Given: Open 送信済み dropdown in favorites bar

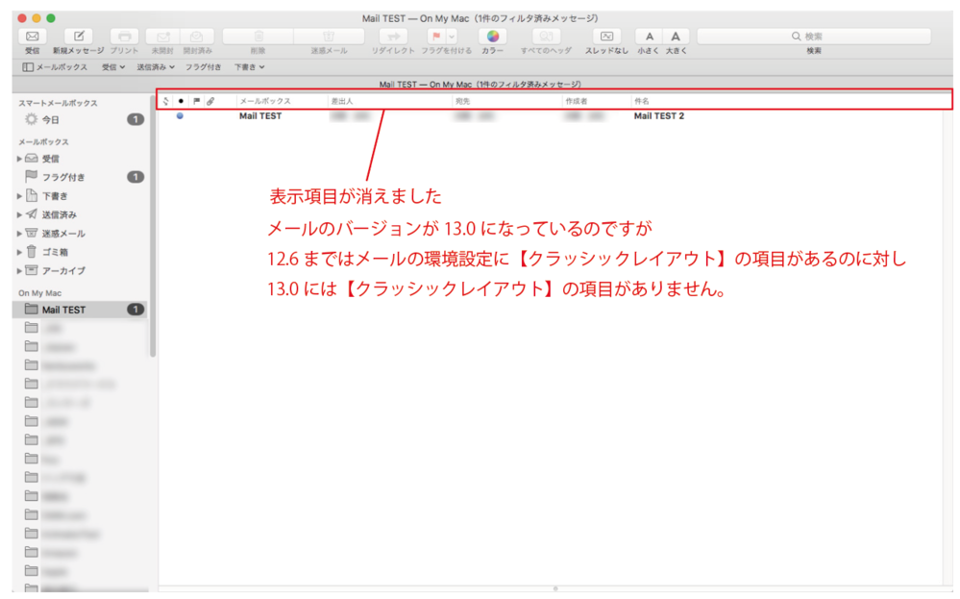Looking at the screenshot, I should pos(156,67).
